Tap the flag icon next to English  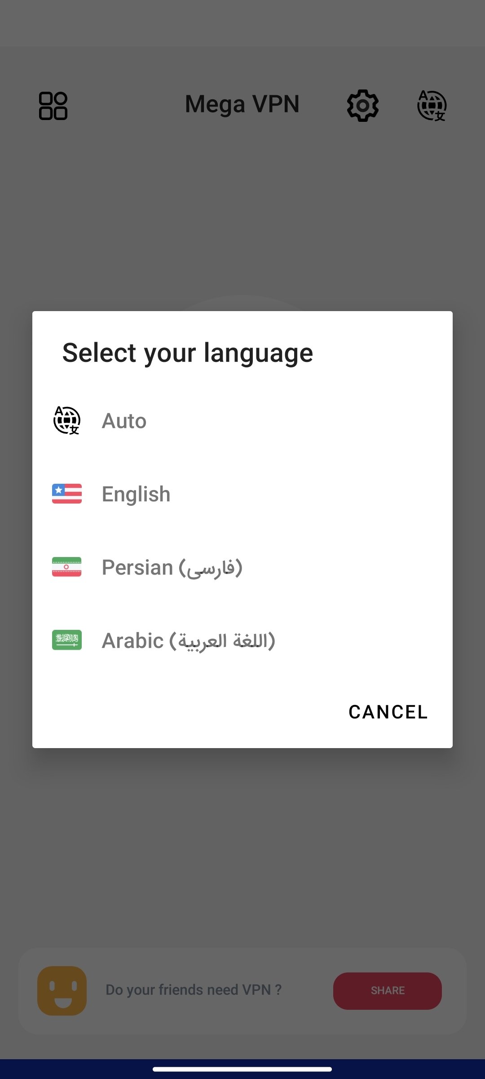[67, 494]
